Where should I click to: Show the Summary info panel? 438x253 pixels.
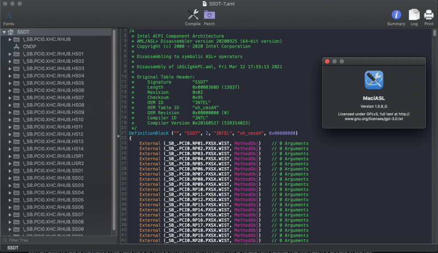tap(396, 15)
